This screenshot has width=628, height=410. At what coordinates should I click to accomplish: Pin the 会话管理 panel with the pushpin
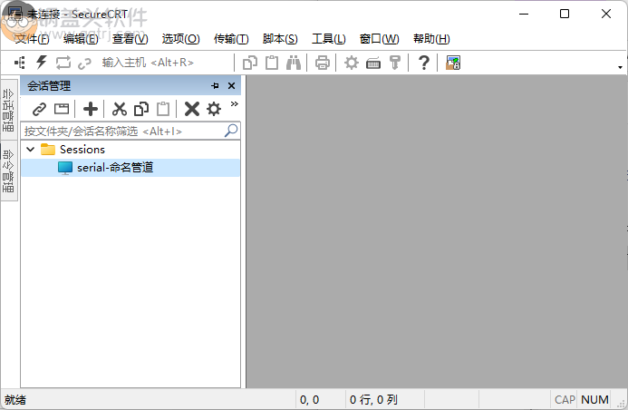[x=215, y=86]
